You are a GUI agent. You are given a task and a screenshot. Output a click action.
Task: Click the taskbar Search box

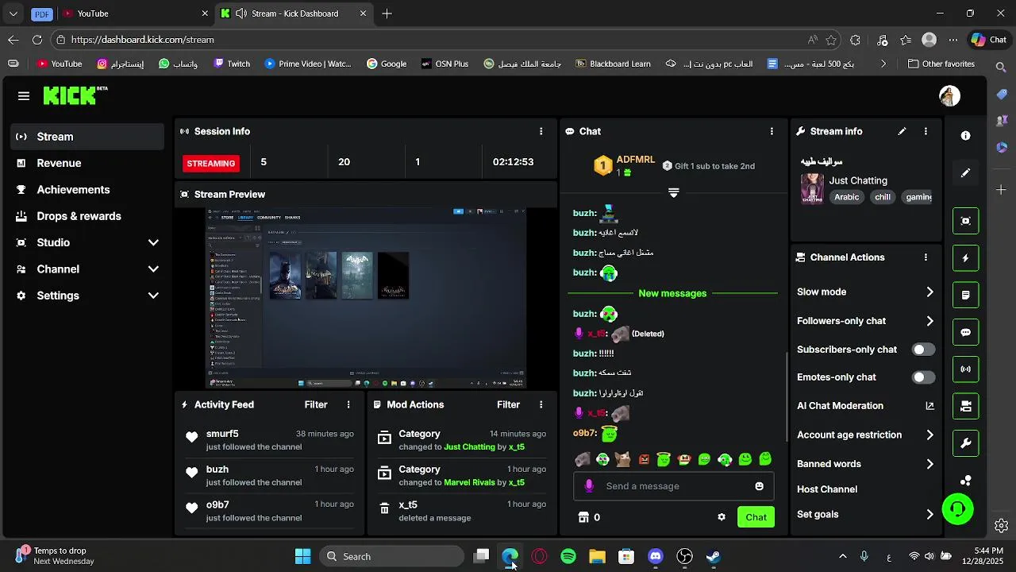point(393,556)
